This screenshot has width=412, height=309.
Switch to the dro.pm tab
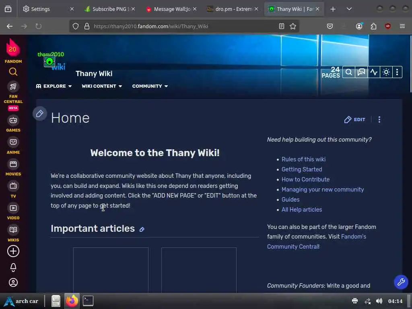tap(233, 9)
